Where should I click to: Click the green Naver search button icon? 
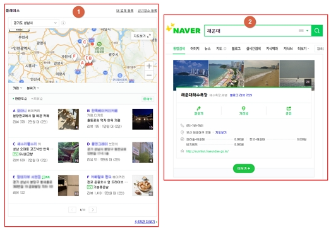tap(317, 31)
